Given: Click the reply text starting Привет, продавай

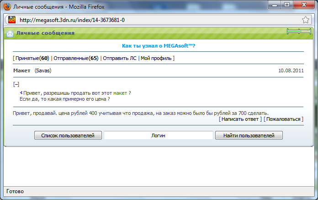Looking at the screenshot, I should (141, 113).
